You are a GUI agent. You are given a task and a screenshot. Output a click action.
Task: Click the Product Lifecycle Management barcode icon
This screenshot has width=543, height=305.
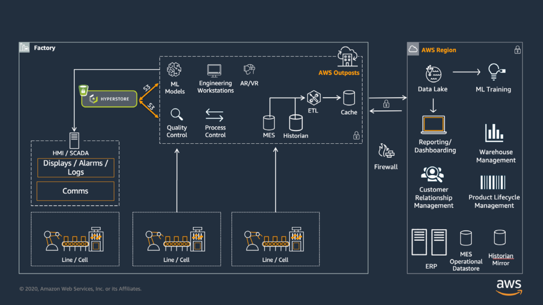[x=493, y=182]
